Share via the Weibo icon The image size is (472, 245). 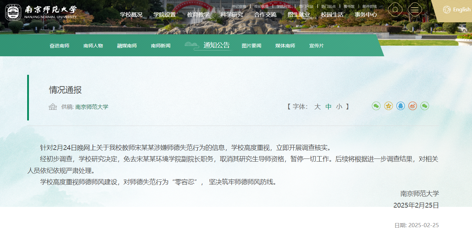[x=412, y=106]
